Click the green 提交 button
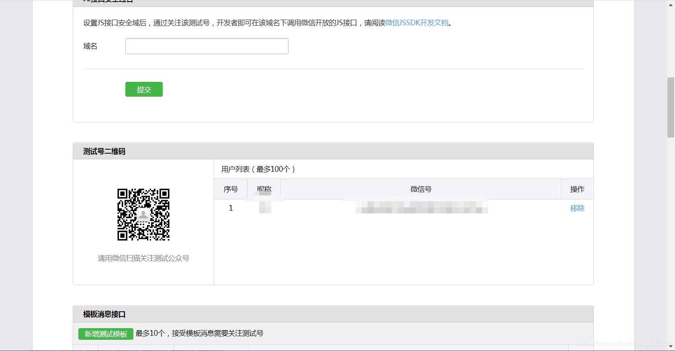This screenshot has width=675, height=351. [x=144, y=89]
